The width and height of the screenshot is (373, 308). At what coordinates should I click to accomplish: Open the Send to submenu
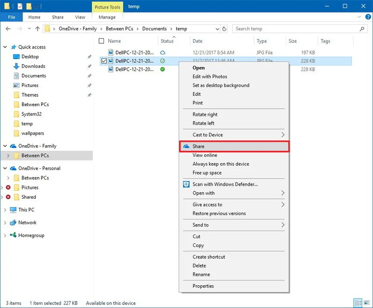click(x=234, y=225)
